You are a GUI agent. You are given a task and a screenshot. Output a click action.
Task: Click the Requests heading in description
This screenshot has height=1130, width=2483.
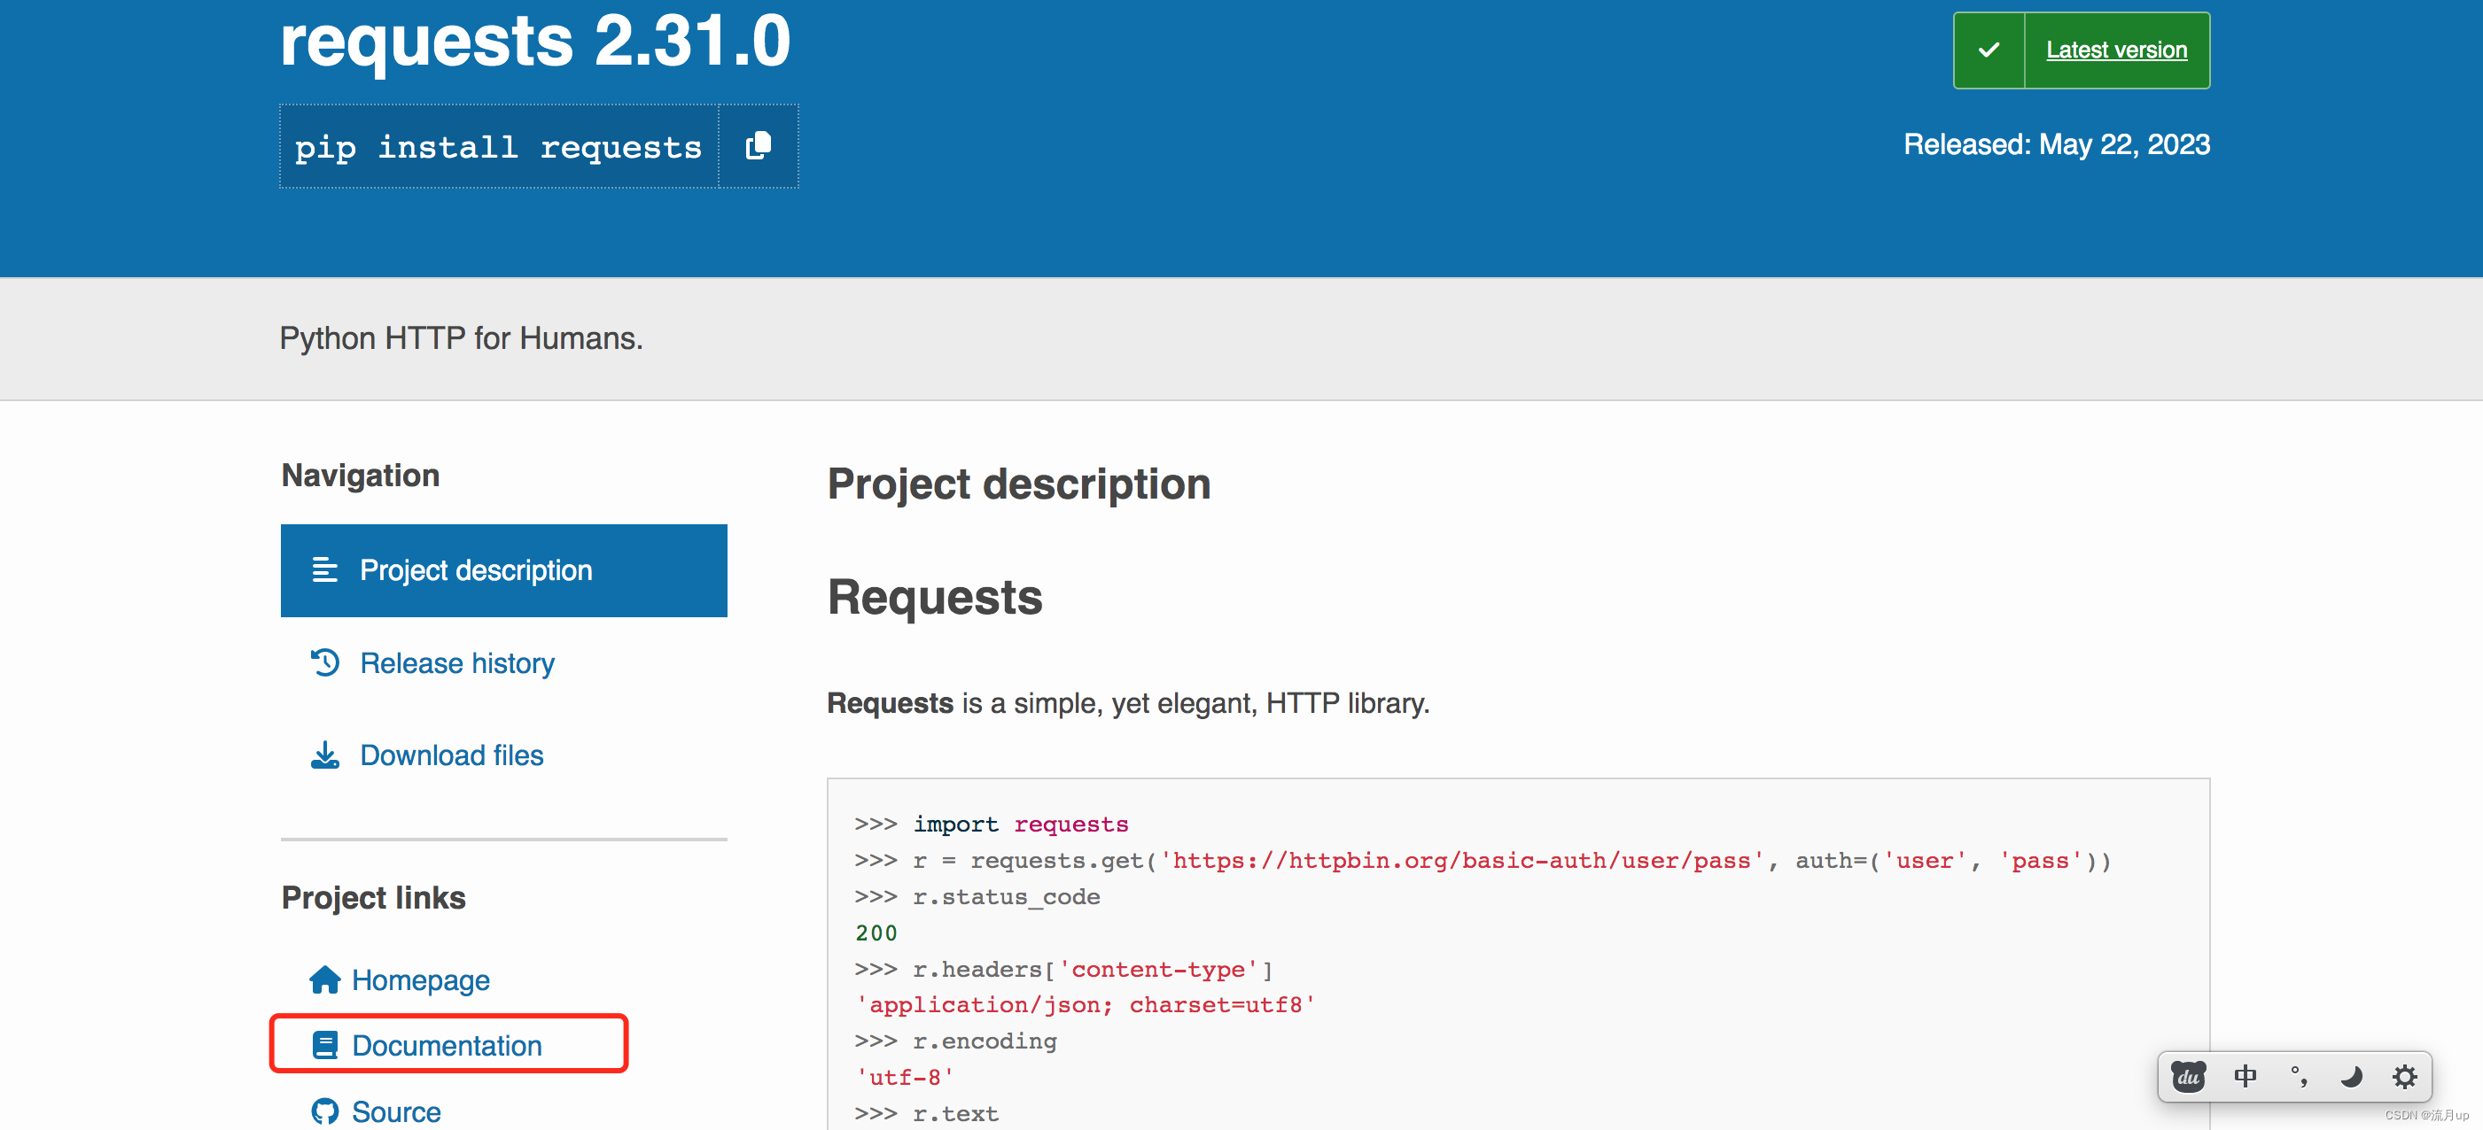coord(935,596)
